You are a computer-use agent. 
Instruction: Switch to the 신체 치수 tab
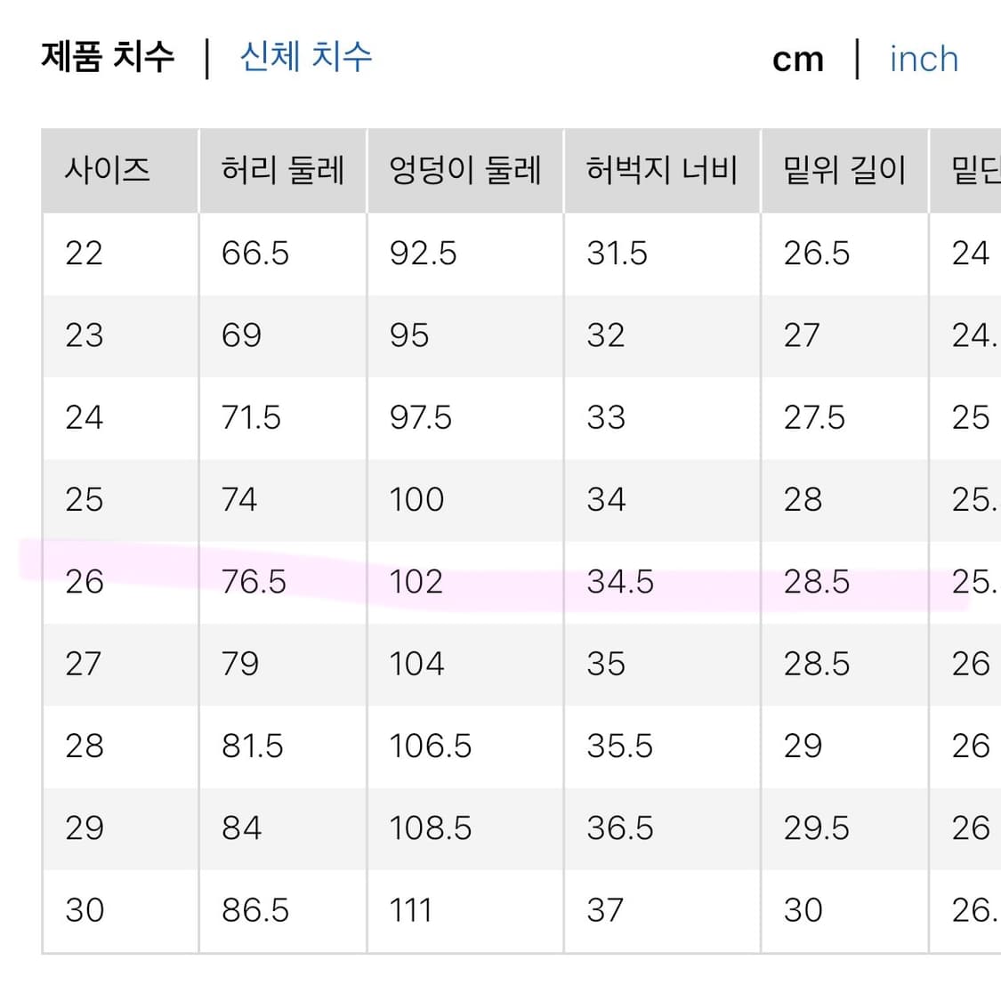304,57
